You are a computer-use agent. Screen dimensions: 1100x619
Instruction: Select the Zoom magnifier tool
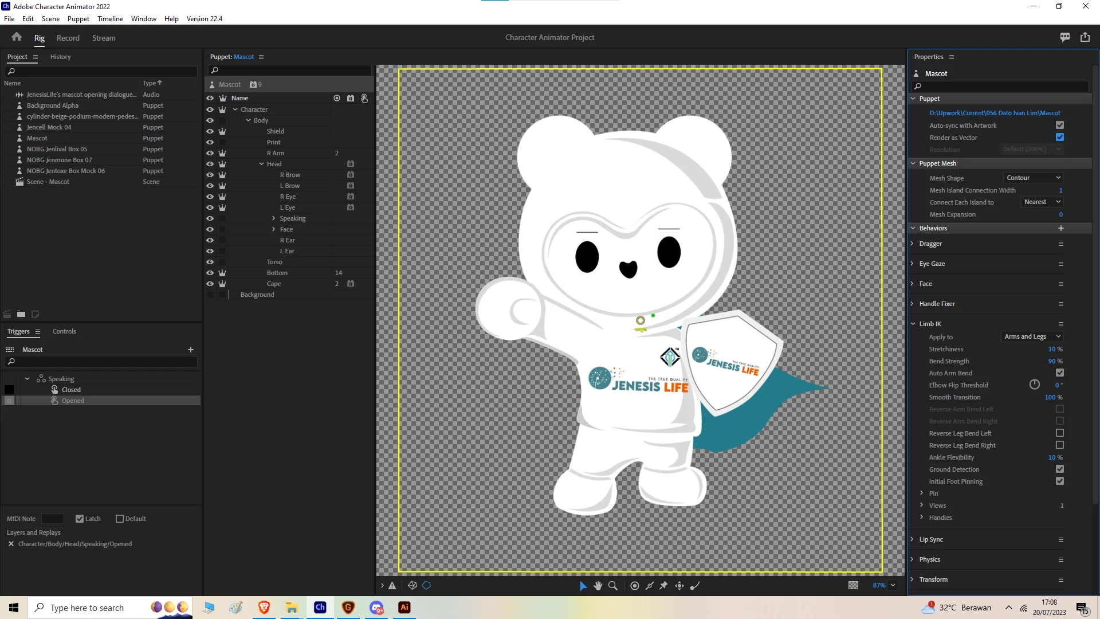pos(612,586)
